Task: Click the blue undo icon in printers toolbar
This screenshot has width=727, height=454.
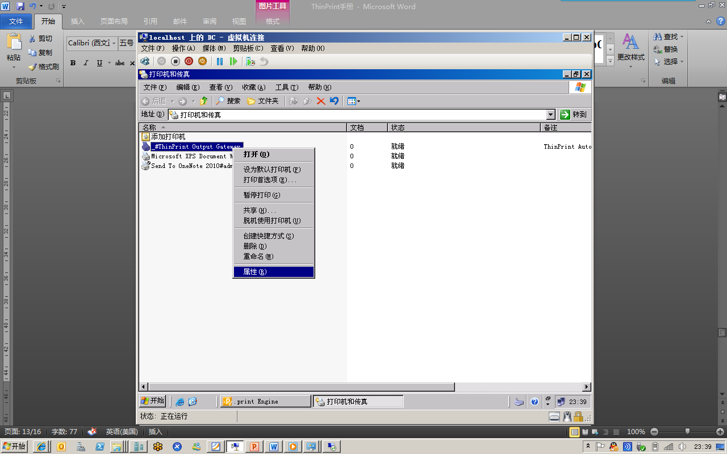Action: [x=334, y=101]
